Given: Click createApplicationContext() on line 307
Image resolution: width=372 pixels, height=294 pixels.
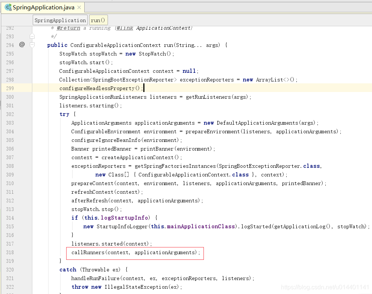Looking at the screenshot, I should (140, 158).
